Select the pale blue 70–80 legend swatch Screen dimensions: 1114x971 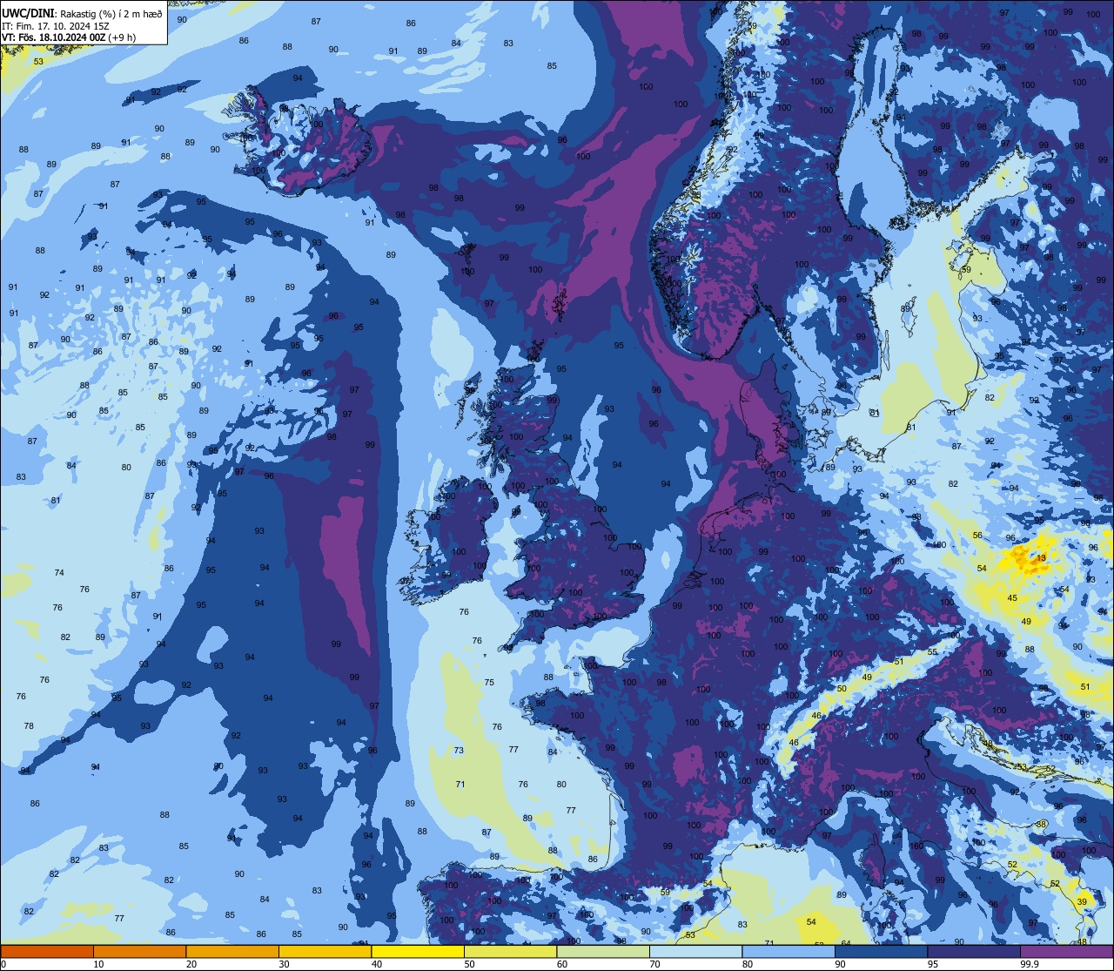695,951
